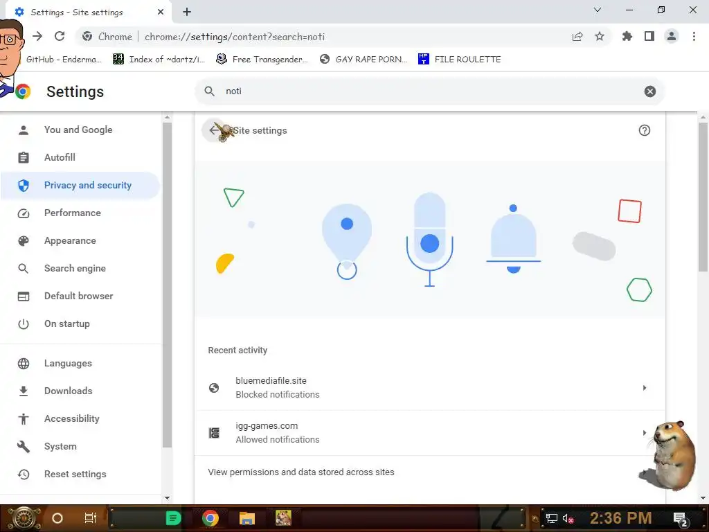The height and width of the screenshot is (532, 709).
Task: Open network tray icon
Action: (x=552, y=518)
